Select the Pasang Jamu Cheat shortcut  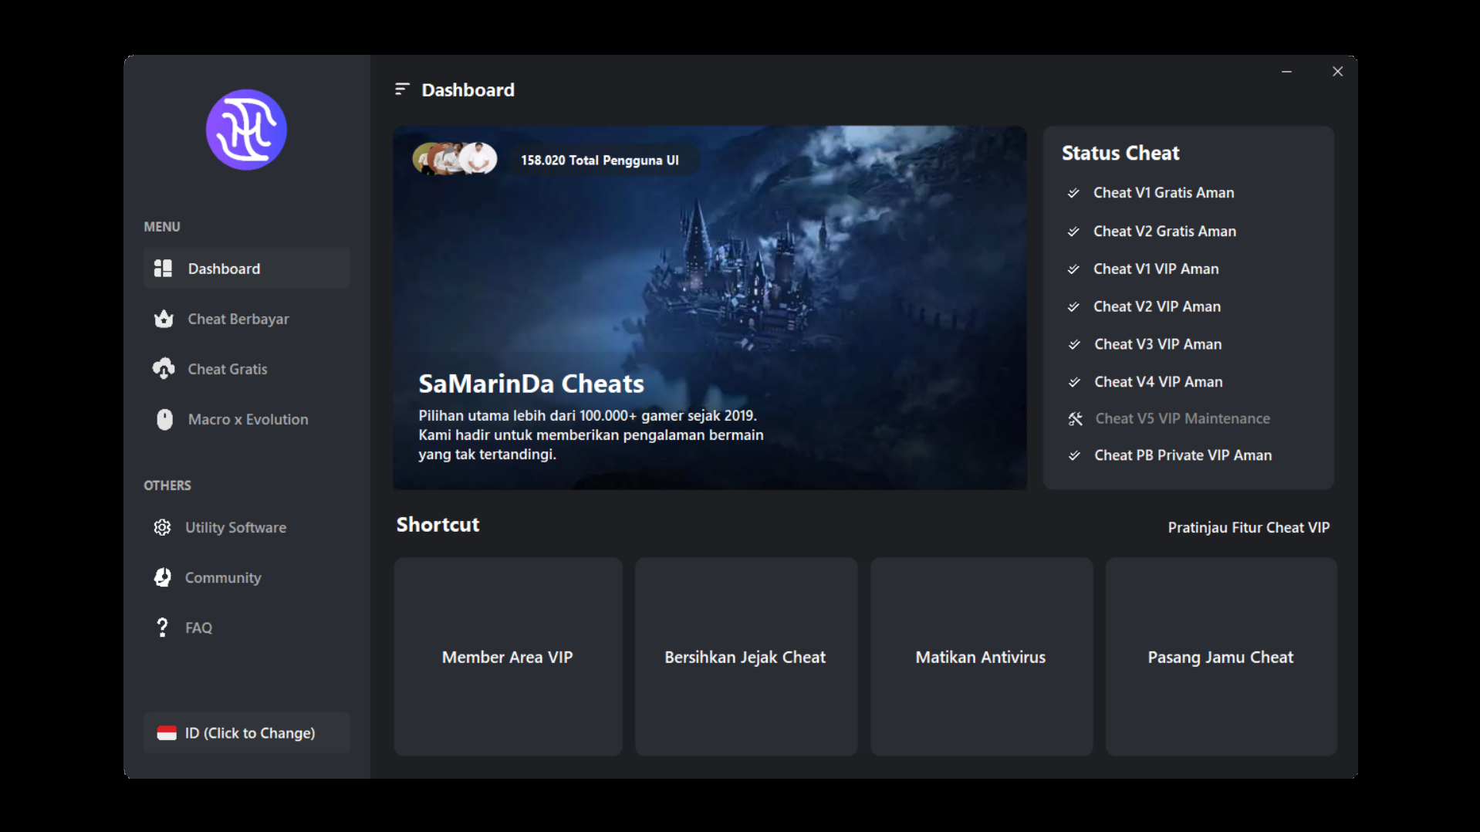(1221, 657)
